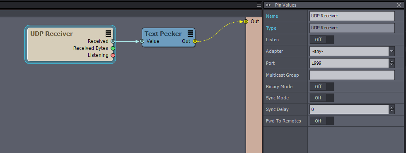Screen dimensions: 406x153
Task: Click the Value input pin on Text Peeker
Action: 142,41
